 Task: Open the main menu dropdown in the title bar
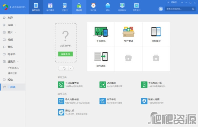[182, 3]
